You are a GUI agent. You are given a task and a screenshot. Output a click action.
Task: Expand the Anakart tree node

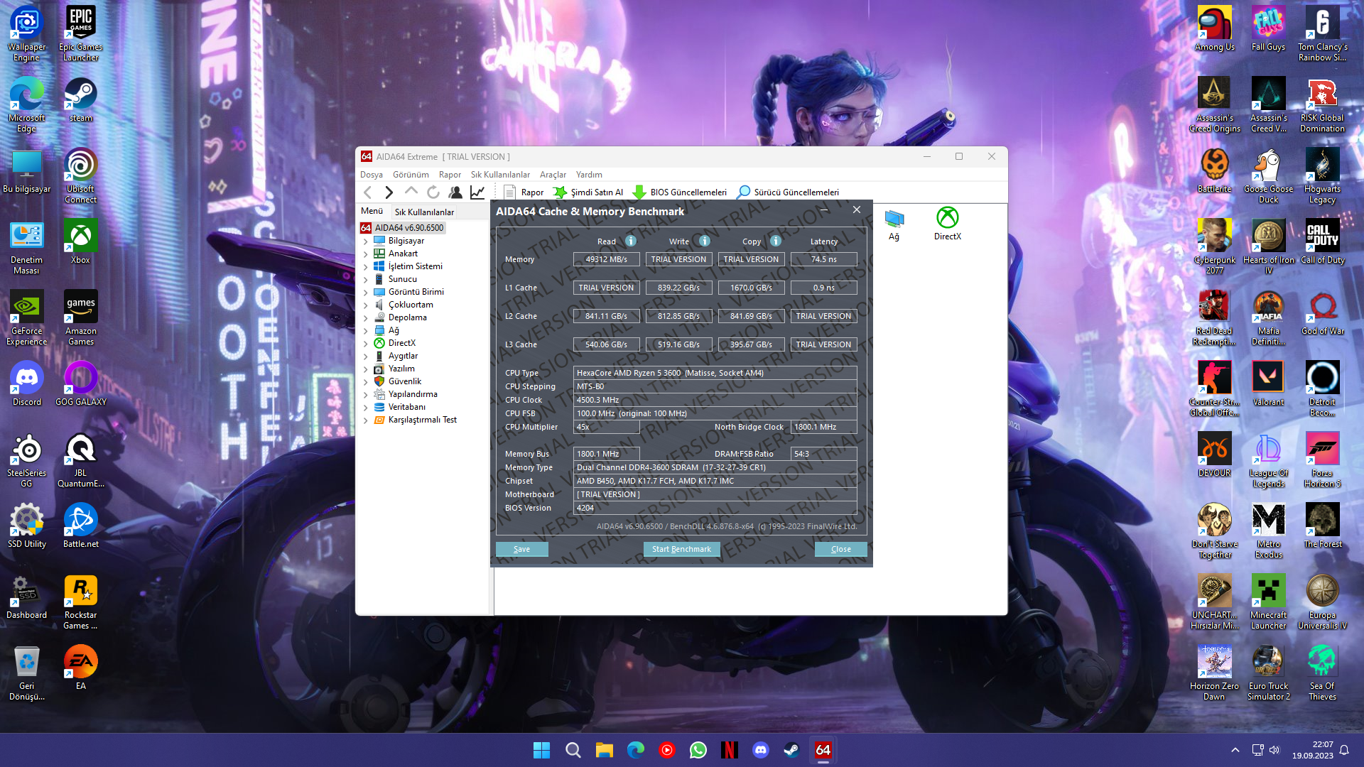[x=366, y=254]
